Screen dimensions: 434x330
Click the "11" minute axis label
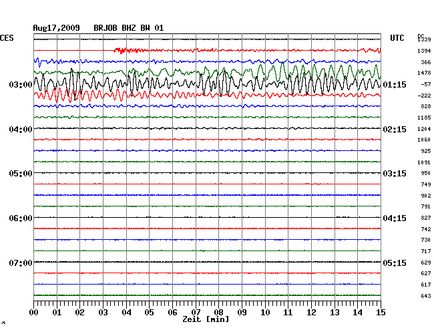pyautogui.click(x=288, y=313)
